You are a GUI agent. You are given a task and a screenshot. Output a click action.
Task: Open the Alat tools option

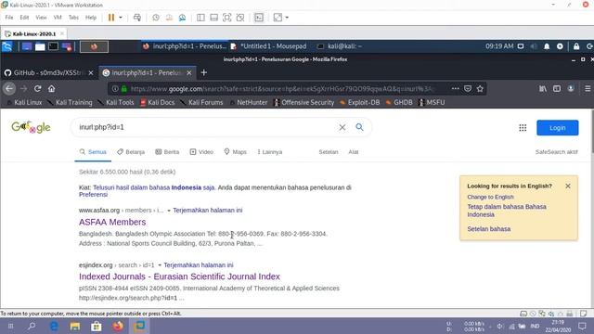[354, 152]
